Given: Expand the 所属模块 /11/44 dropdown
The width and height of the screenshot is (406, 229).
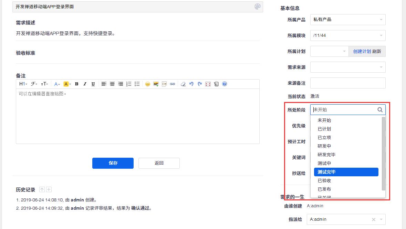Looking at the screenshot, I should [x=348, y=35].
